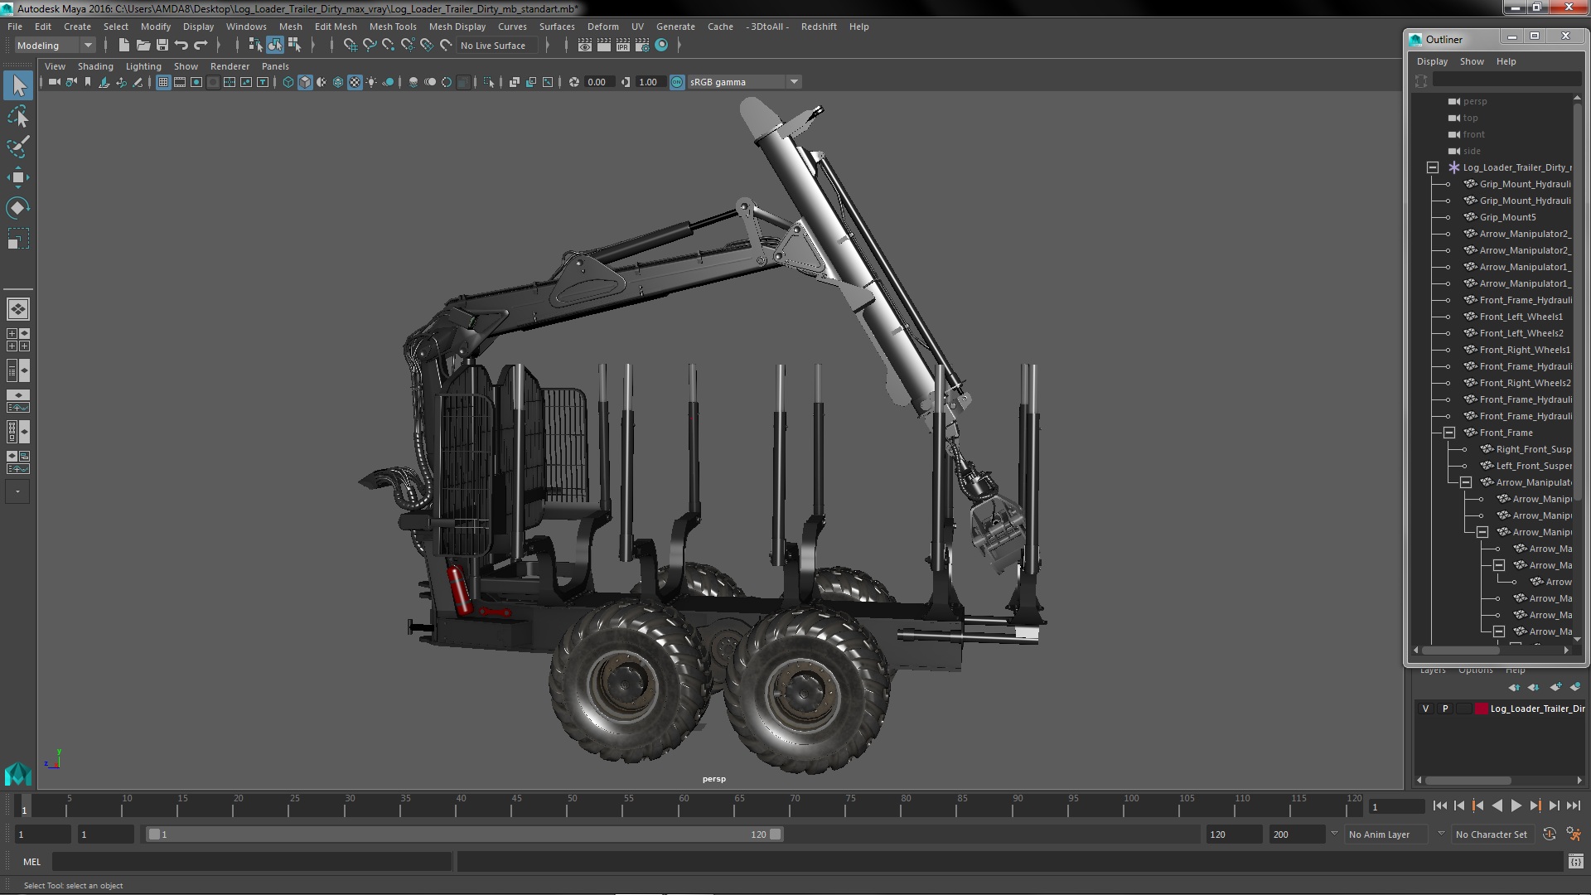Open the Deform menu
This screenshot has height=895, width=1591.
(x=603, y=27)
